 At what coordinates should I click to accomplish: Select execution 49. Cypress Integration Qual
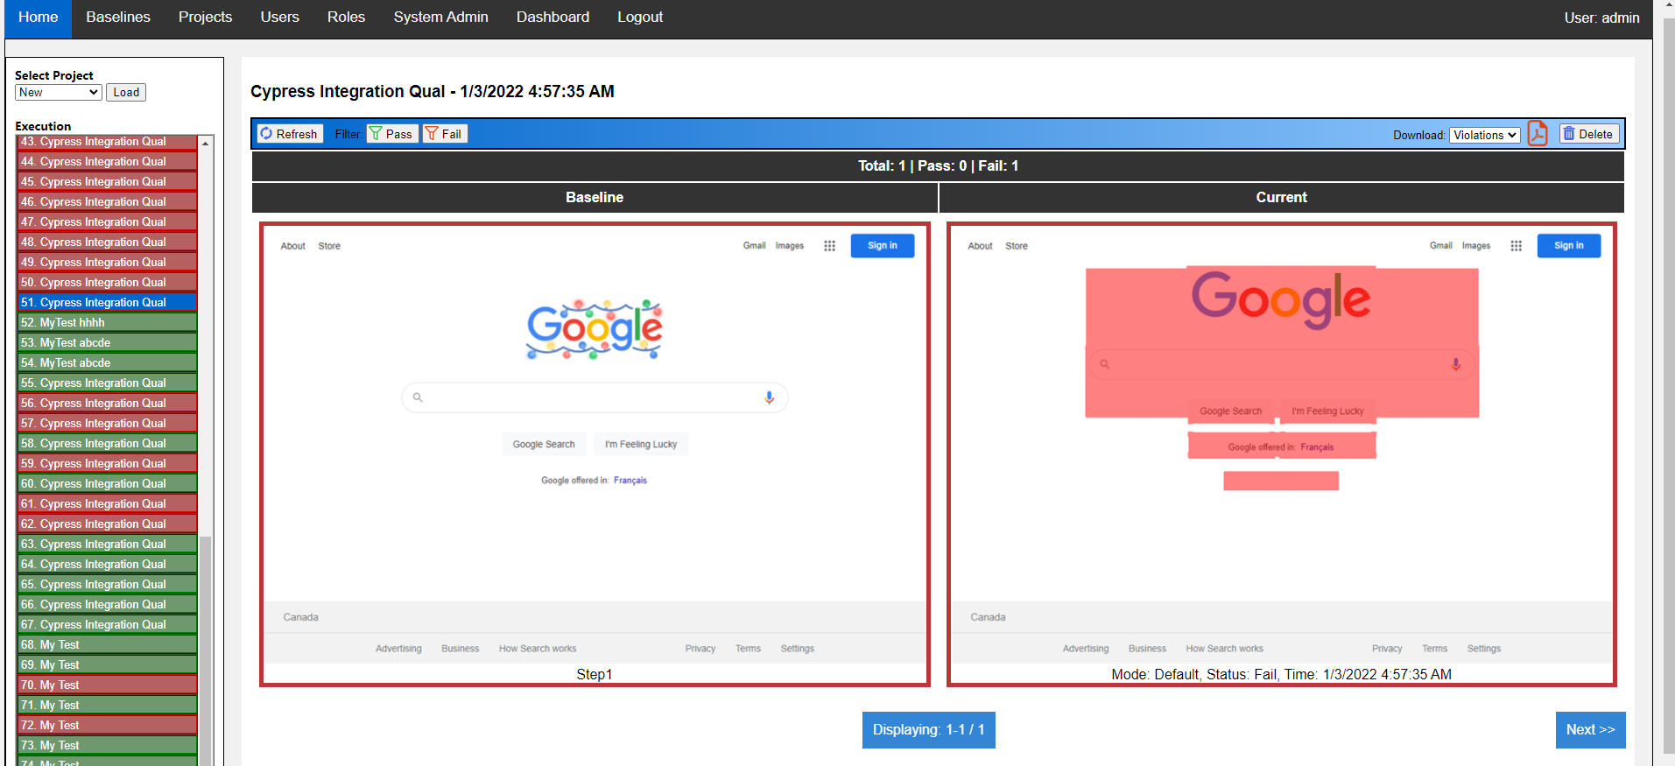[x=107, y=263]
